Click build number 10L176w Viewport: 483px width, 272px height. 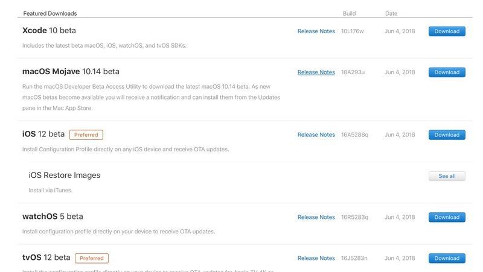353,31
